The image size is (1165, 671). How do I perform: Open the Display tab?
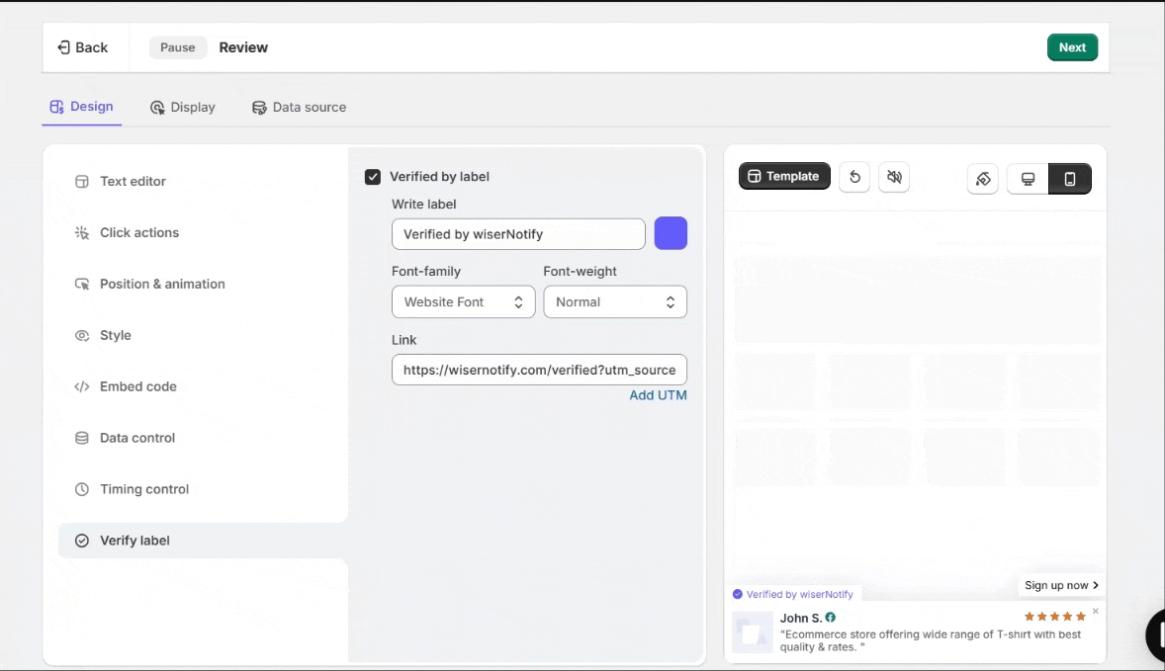(x=183, y=108)
